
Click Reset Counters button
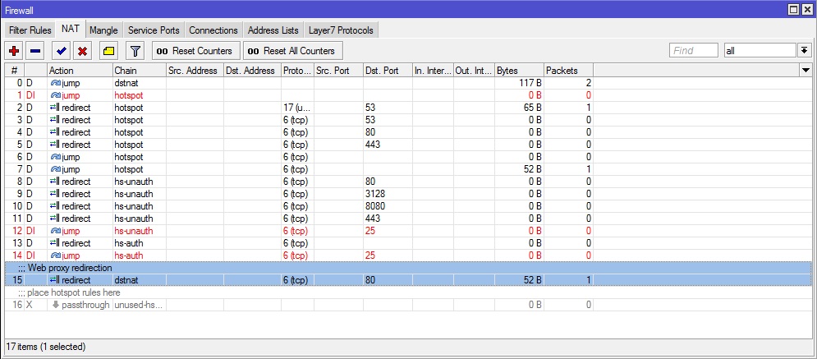(196, 51)
